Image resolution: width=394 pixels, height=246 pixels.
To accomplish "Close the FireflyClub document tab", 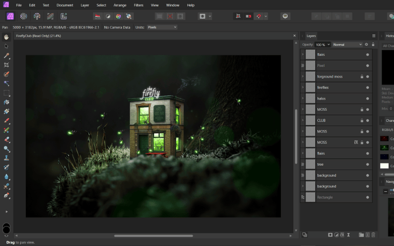I will click(x=294, y=36).
